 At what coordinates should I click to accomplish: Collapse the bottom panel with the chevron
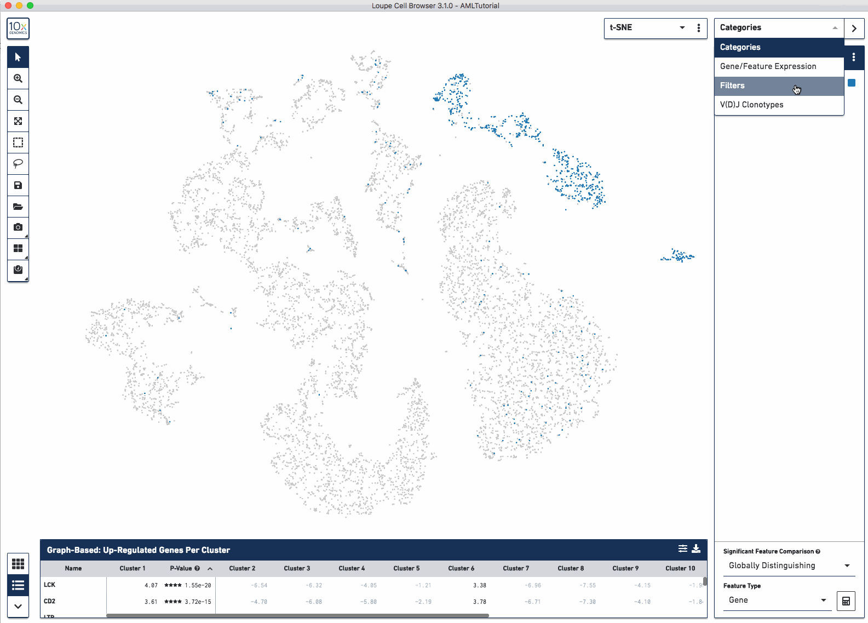pos(18,607)
